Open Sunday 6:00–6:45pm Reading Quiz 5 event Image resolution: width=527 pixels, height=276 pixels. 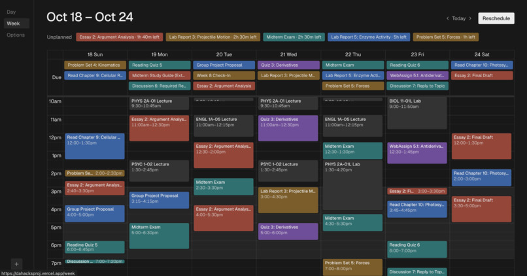point(95,247)
